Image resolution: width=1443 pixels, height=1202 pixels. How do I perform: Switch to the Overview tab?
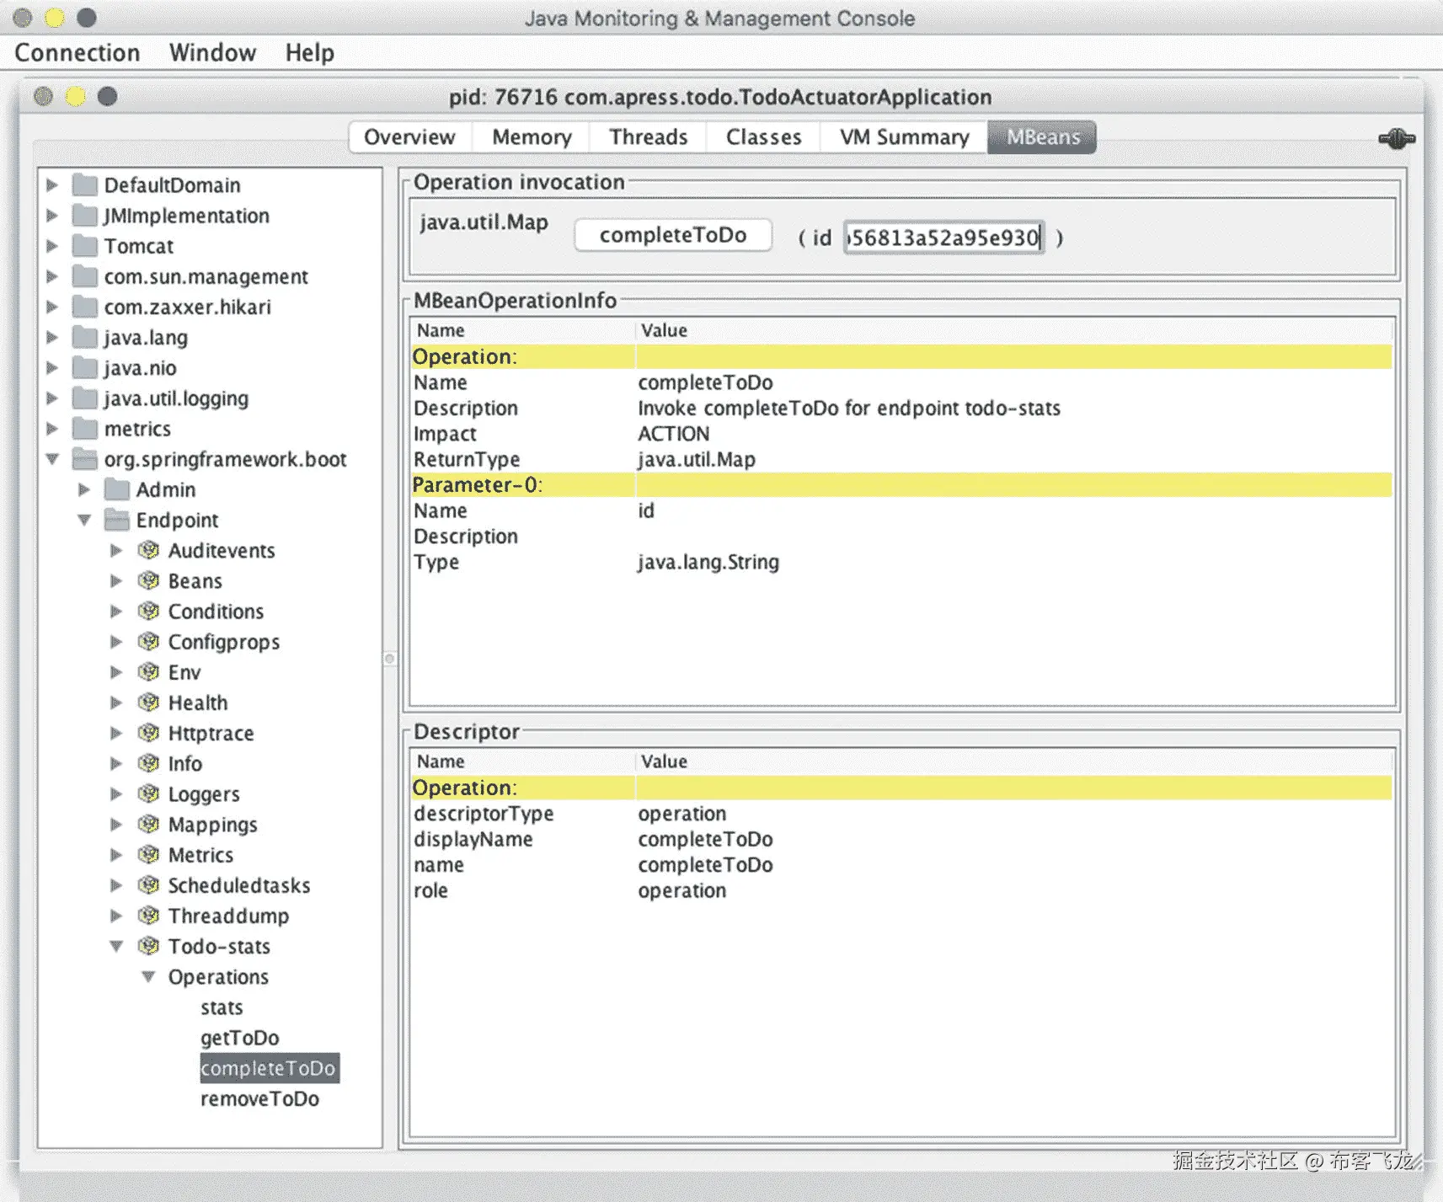point(409,136)
